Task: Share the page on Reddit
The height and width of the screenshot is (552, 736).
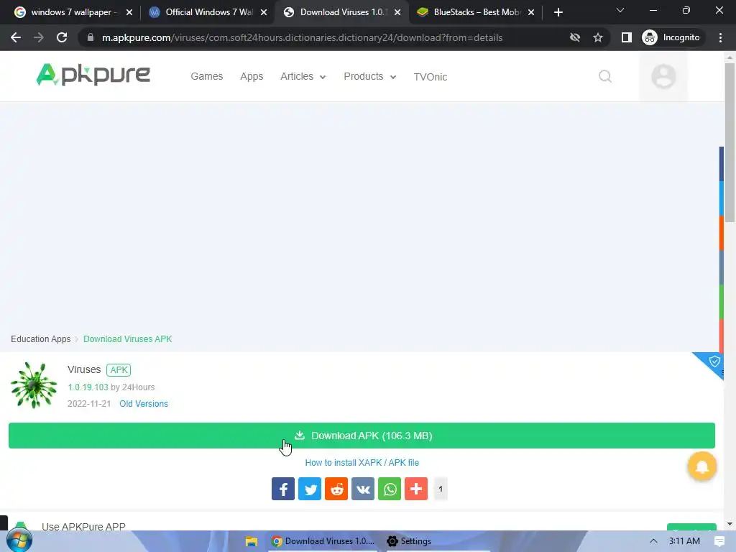Action: 336,489
